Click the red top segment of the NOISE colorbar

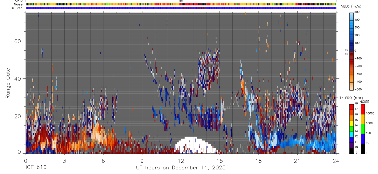[363, 109]
